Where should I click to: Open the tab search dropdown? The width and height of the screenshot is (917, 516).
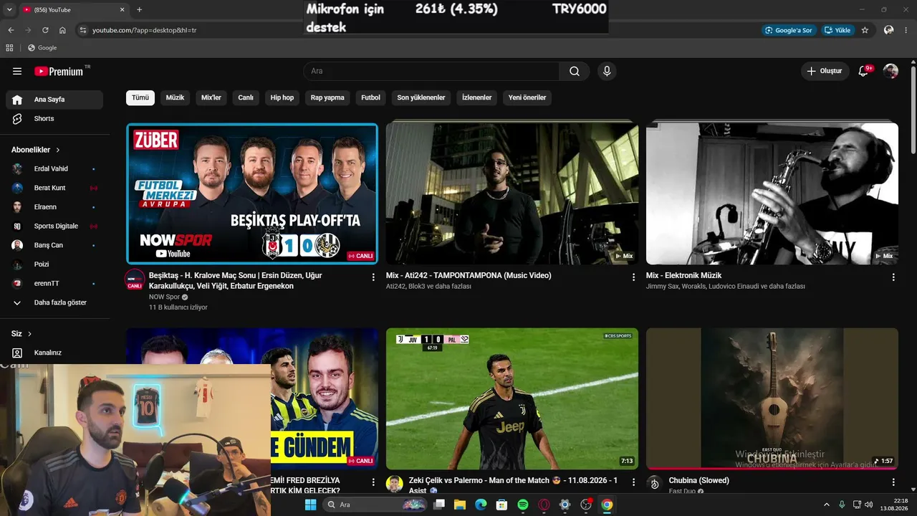coord(9,9)
